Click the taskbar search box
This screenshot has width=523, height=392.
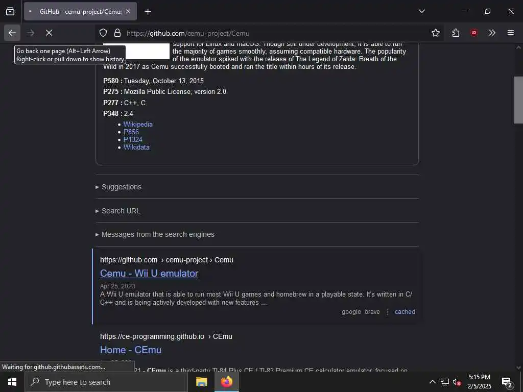[x=106, y=382]
